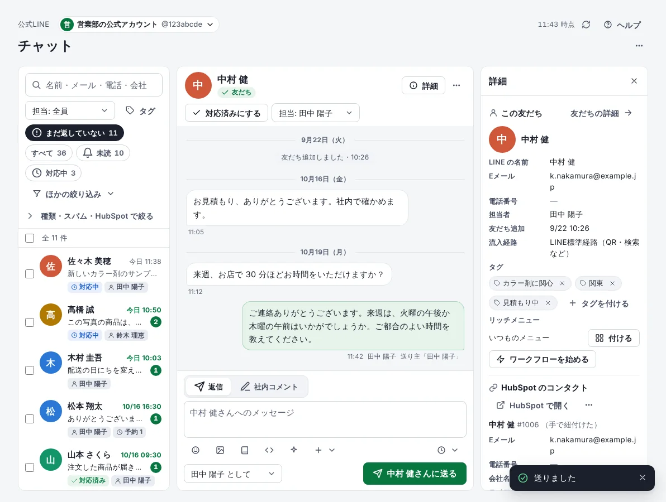Tick the checkbox for 松本 翔太
The height and width of the screenshot is (502, 666).
tap(30, 419)
